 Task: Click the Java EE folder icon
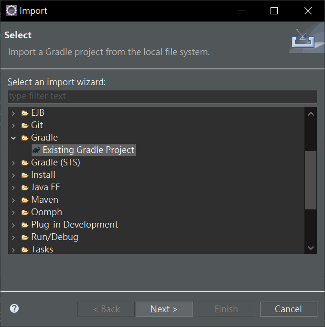pyautogui.click(x=25, y=187)
